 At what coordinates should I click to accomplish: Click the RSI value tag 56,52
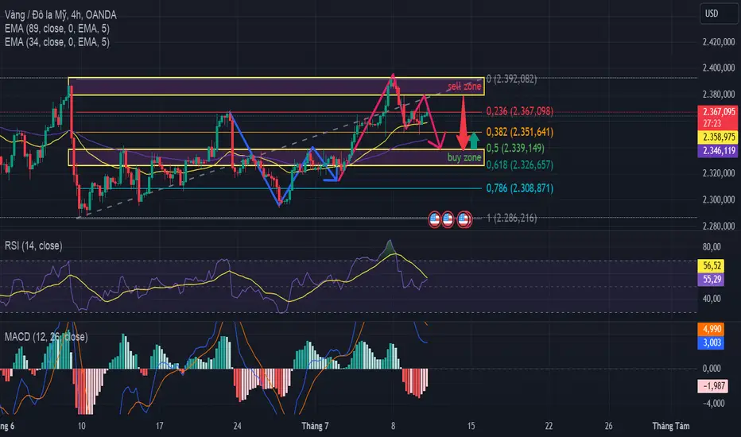712,265
